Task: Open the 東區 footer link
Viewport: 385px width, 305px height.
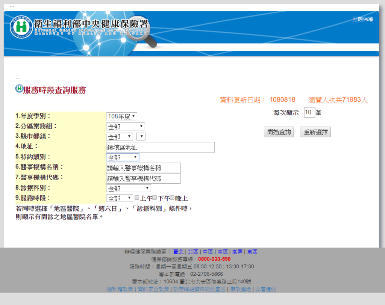Action: click(252, 252)
